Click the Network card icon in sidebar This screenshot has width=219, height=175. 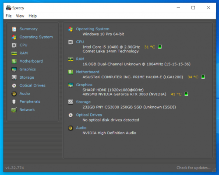click(x=14, y=110)
